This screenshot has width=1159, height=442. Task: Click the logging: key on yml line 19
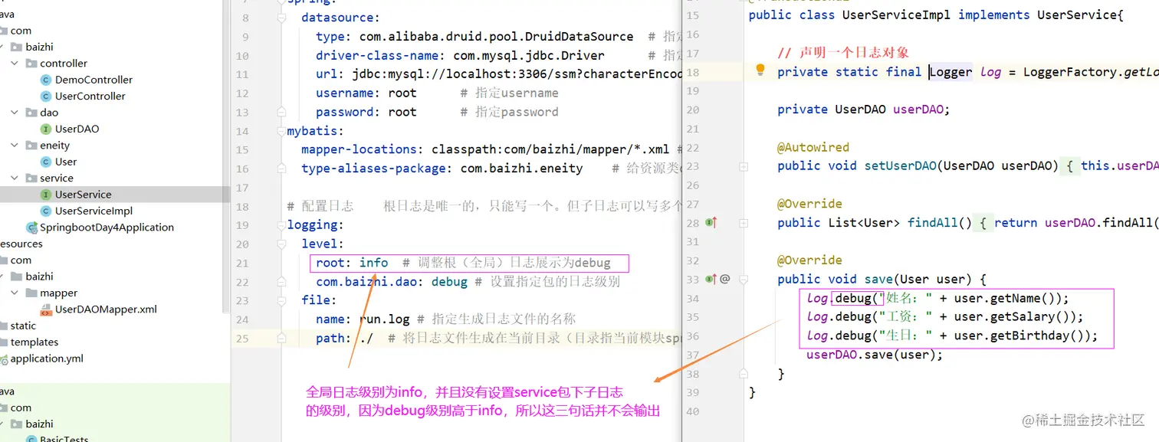point(316,225)
